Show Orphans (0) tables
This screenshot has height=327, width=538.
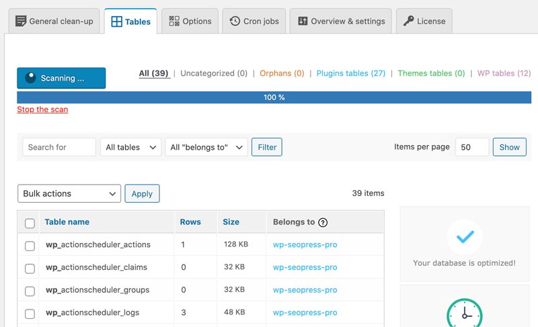(x=282, y=73)
